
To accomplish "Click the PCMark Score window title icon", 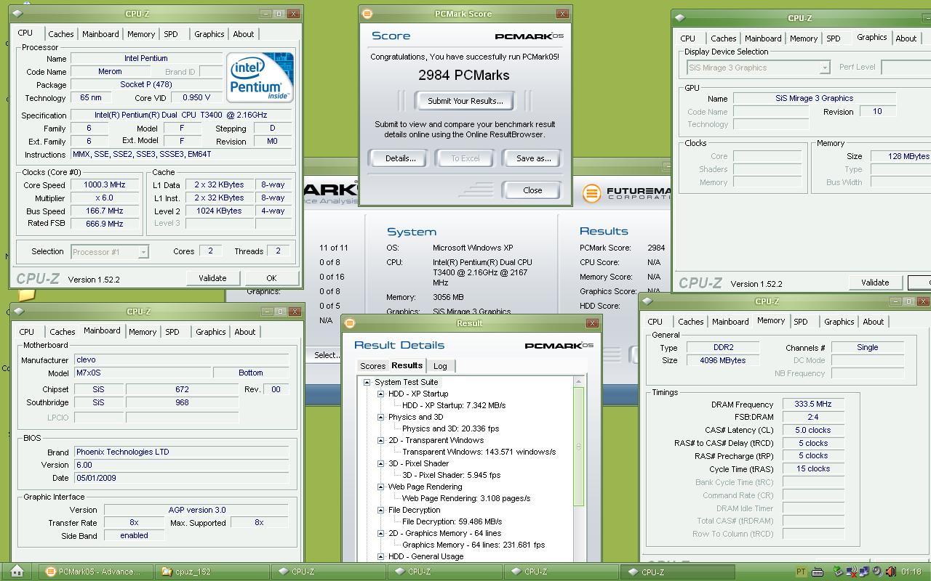I will click(x=367, y=14).
